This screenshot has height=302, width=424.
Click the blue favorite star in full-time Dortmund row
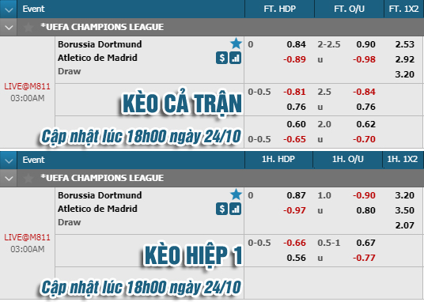click(x=236, y=43)
